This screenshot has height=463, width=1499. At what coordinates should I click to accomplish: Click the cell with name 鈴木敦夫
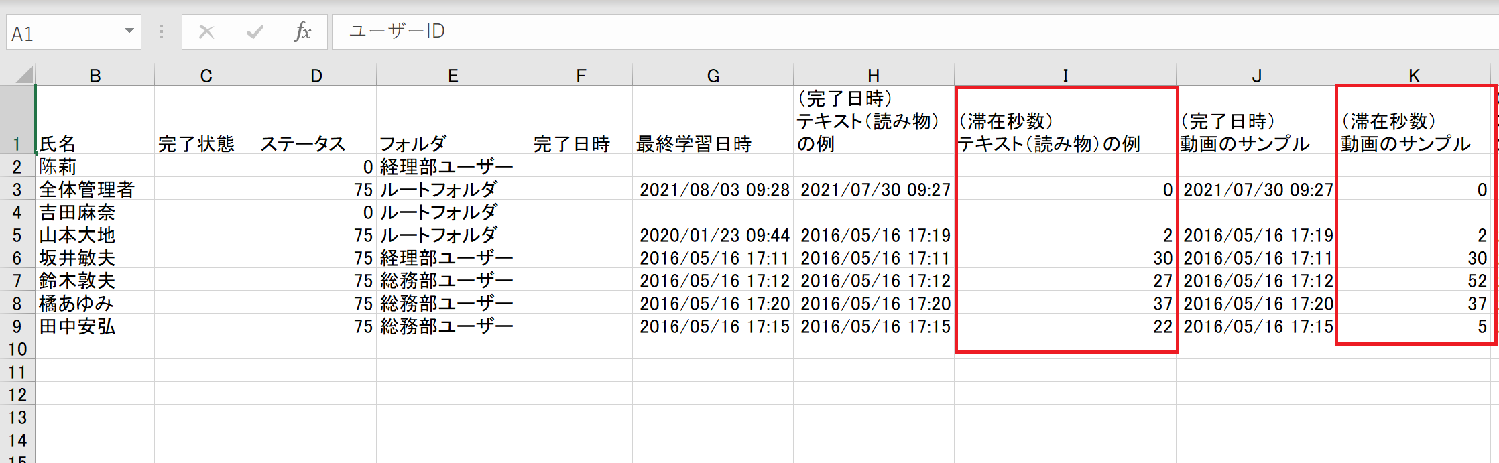pos(95,280)
